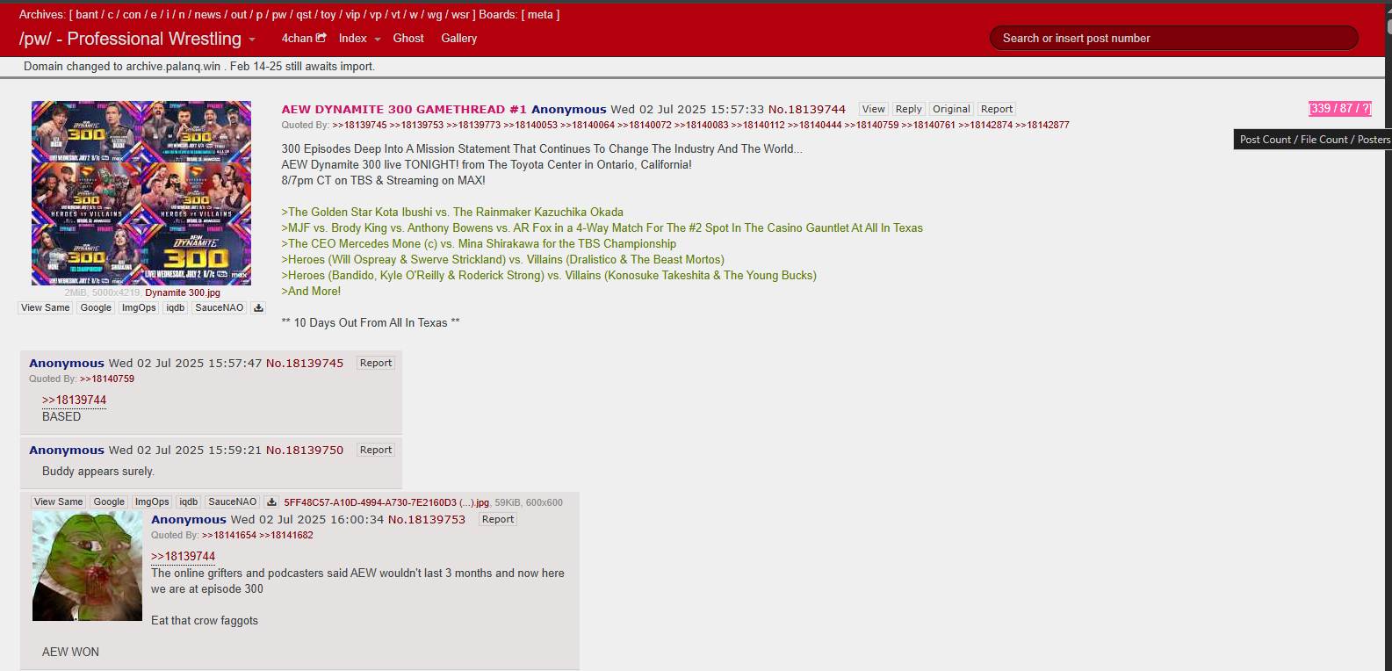Open the >>18140053 backlink on the opening post
The image size is (1392, 671).
tap(530, 126)
